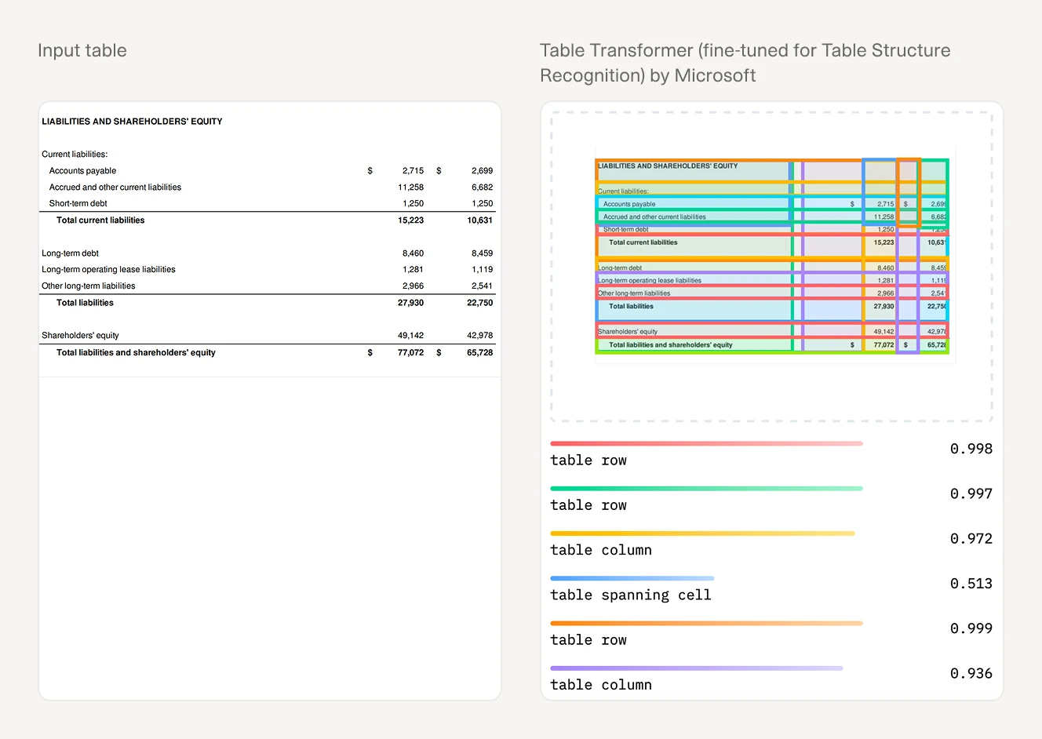Click 'Long-term operating lease liabilities' in Input table
This screenshot has height=739, width=1042.
(108, 269)
